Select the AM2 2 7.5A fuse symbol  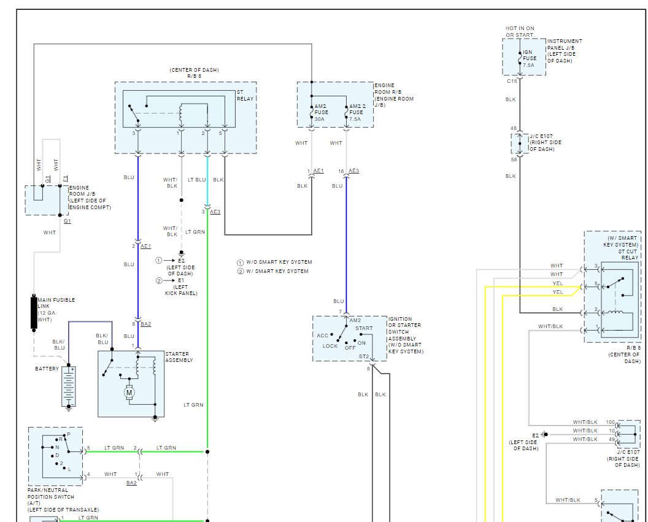346,112
